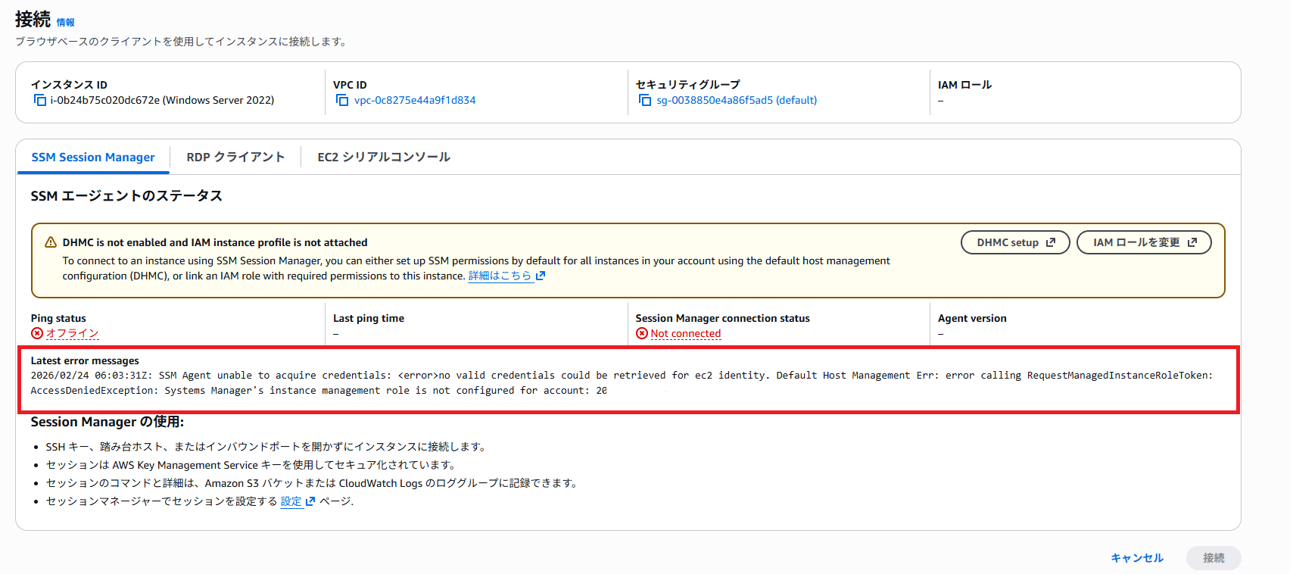Click the red Not connected status icon
Screen dimensions: 1290x574
(x=642, y=333)
